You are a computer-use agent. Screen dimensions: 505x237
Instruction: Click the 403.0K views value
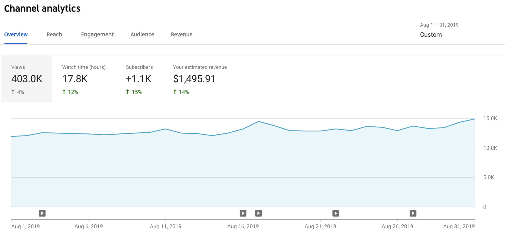click(x=27, y=79)
